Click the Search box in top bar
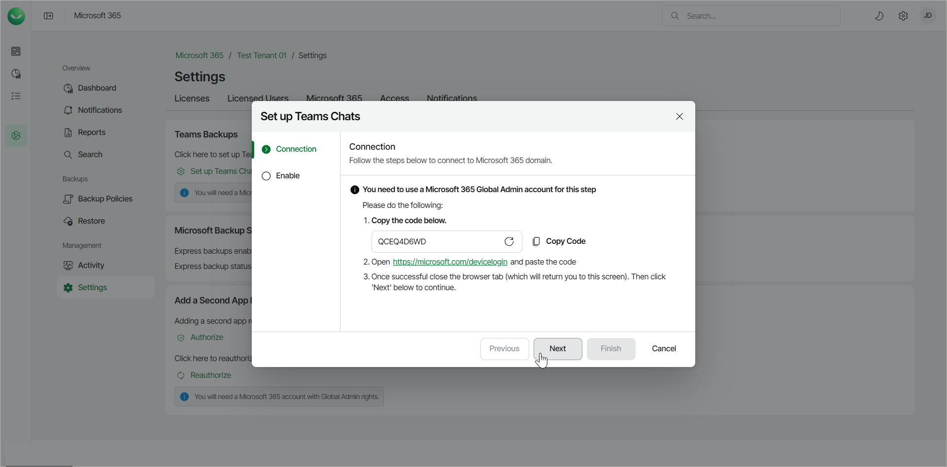Screen dimensions: 947x467 coord(751,16)
